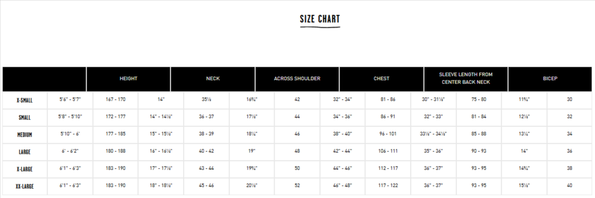Click the LARGE size row label
This screenshot has width=595, height=198.
click(x=25, y=152)
